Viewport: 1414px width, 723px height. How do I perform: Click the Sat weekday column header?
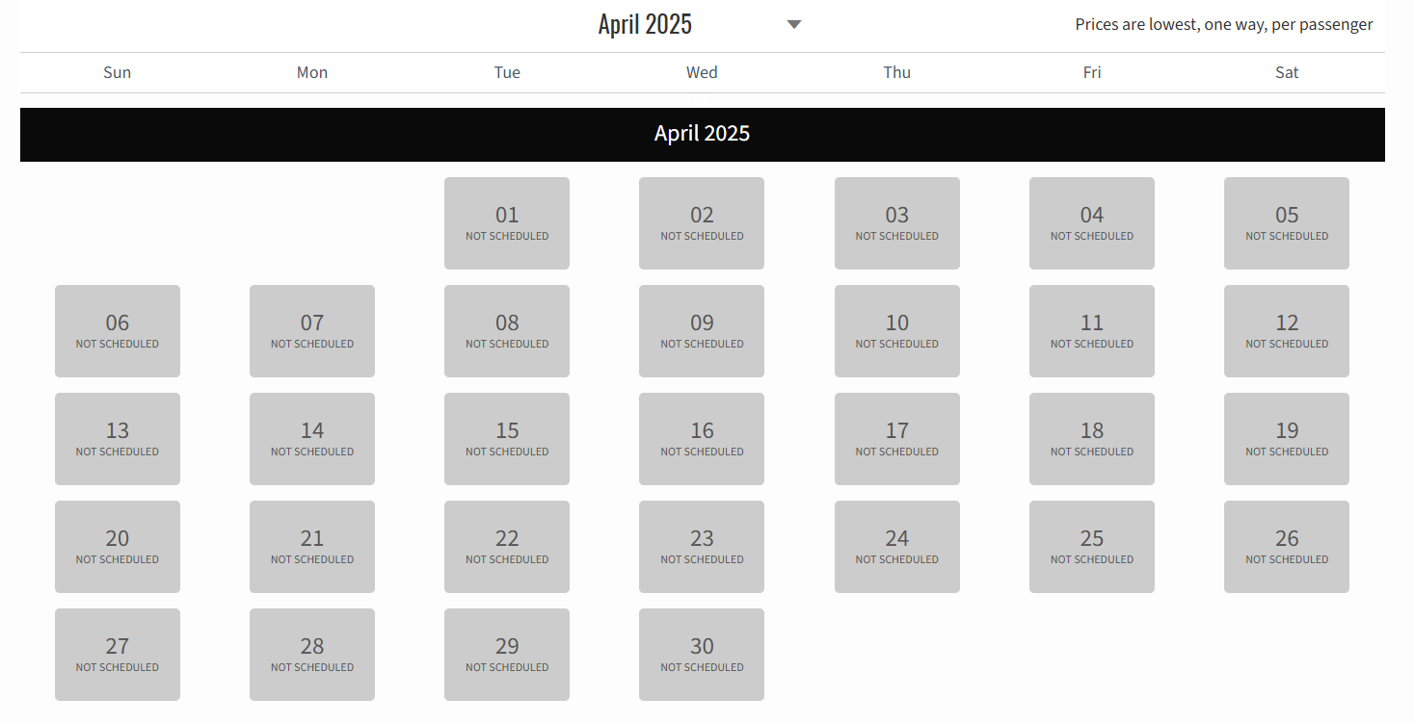pyautogui.click(x=1286, y=72)
